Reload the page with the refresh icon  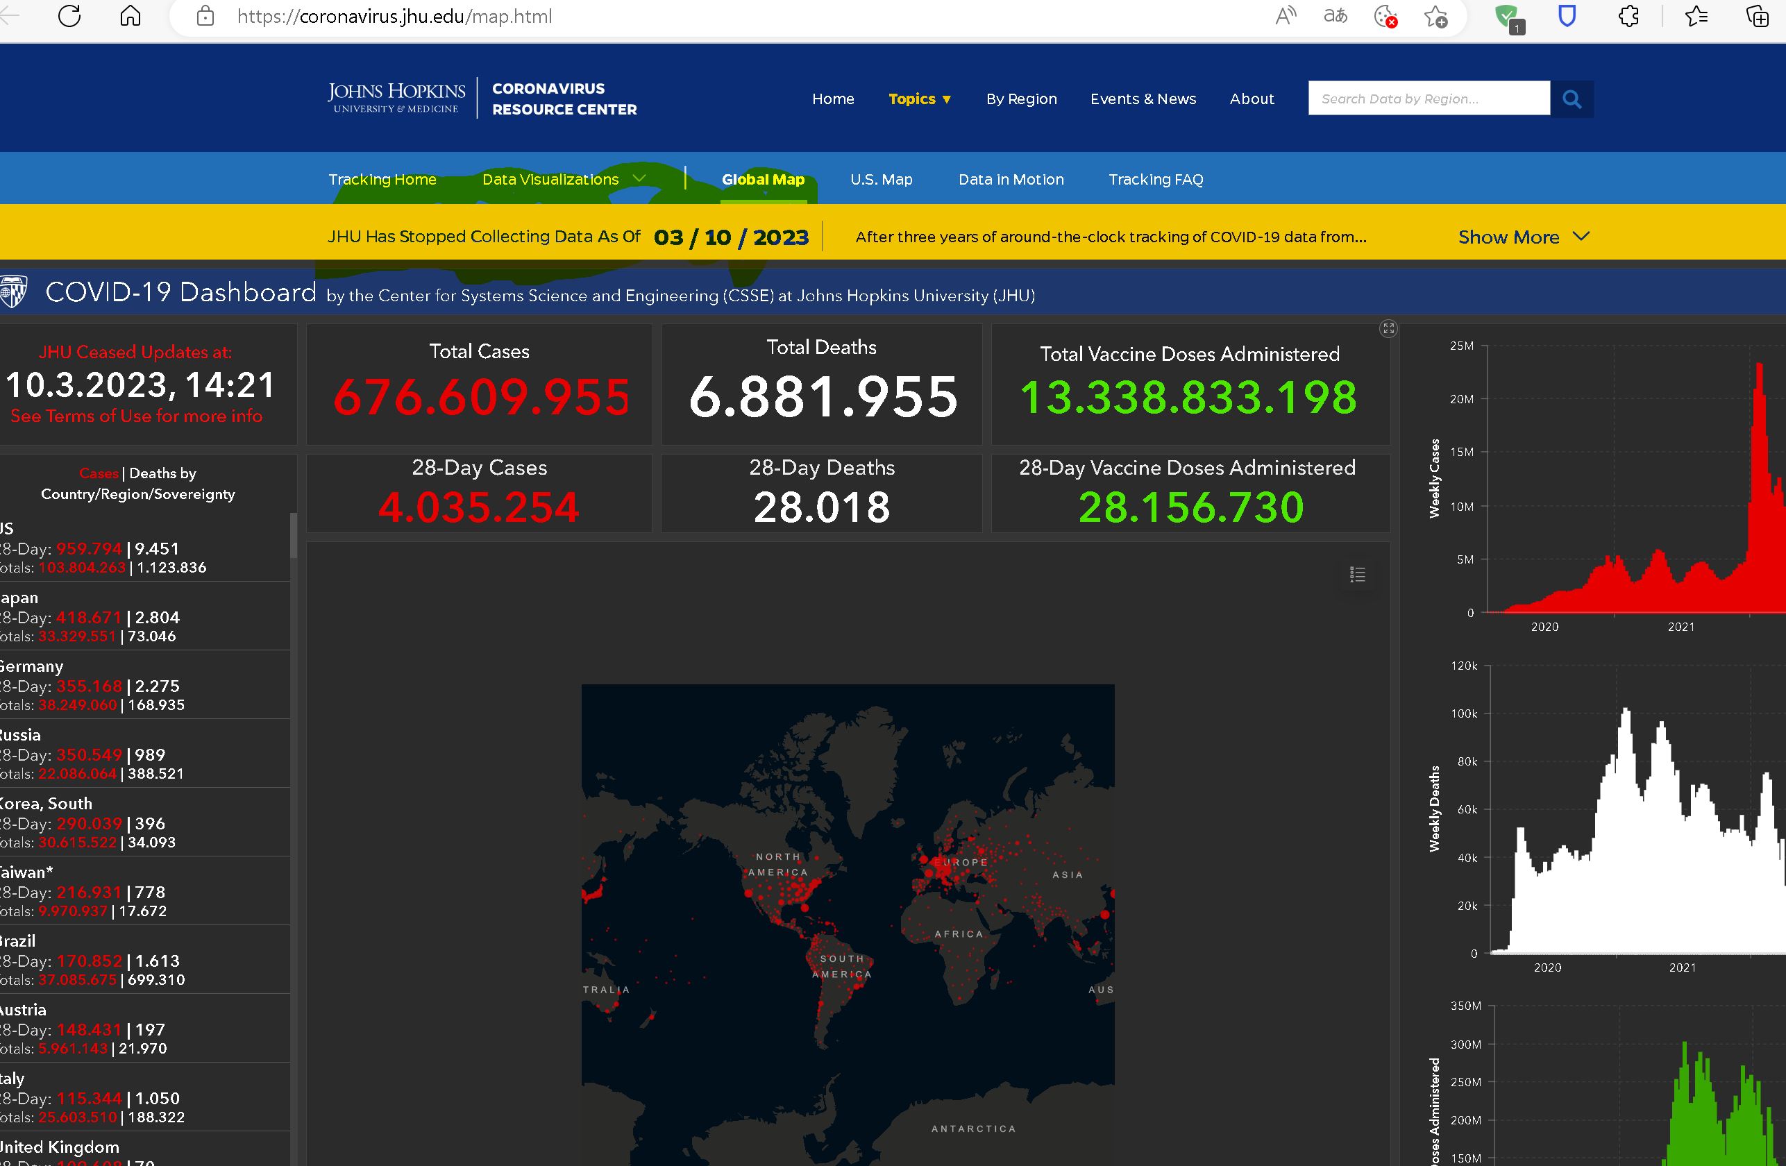pyautogui.click(x=69, y=16)
